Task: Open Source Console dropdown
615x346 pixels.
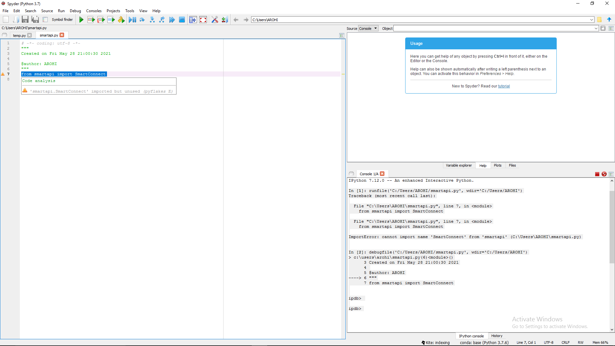Action: pyautogui.click(x=368, y=29)
